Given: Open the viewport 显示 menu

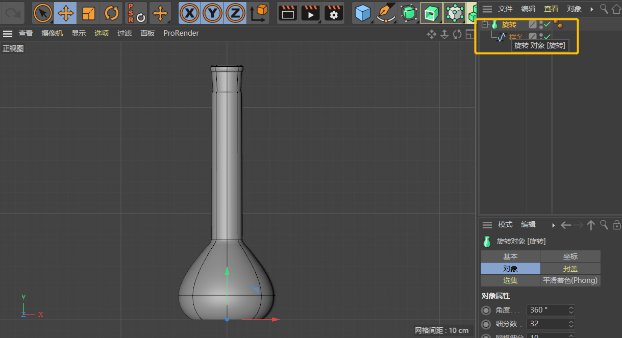Looking at the screenshot, I should (x=79, y=33).
